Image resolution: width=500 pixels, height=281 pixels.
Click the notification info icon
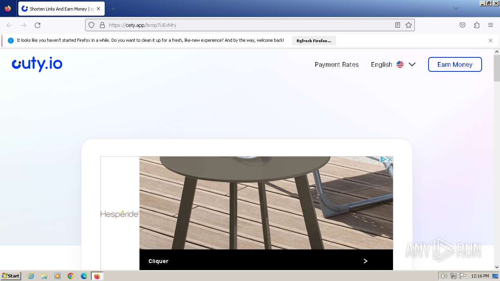click(x=11, y=41)
